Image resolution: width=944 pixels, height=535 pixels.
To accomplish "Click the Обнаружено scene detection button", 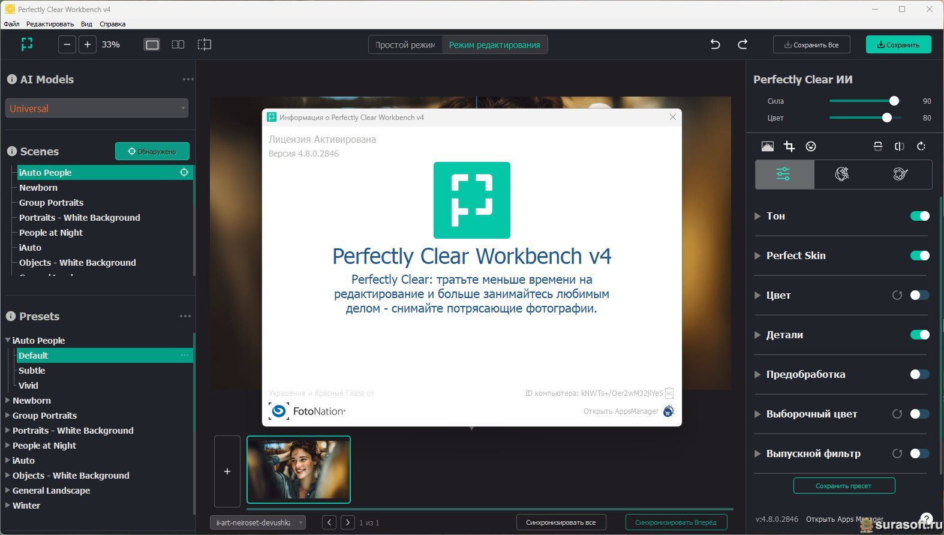I will pyautogui.click(x=152, y=151).
